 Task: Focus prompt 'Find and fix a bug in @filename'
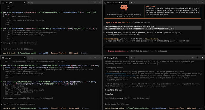tap(18, 49)
